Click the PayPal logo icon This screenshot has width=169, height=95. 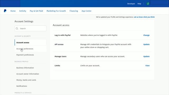[x=5, y=11]
